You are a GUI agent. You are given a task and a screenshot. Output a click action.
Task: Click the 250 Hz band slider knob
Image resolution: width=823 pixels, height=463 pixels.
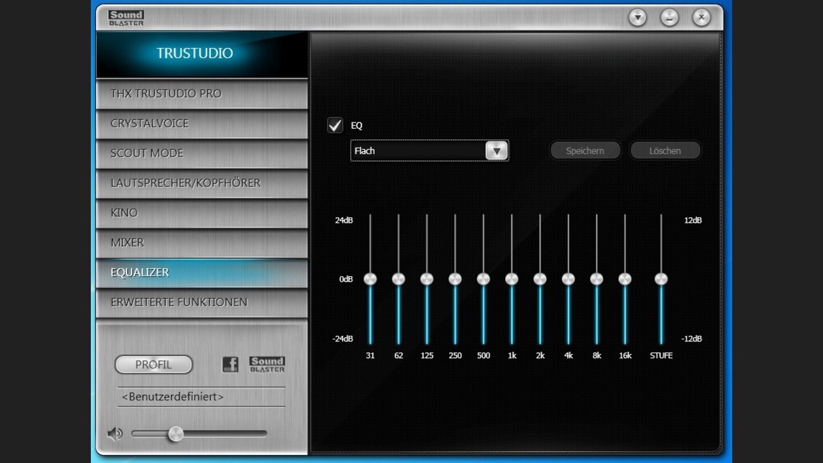[x=455, y=279]
